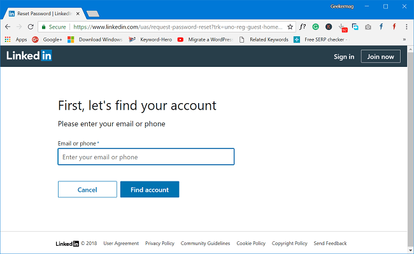414x254 pixels.
Task: Click the Join now button
Action: pos(380,57)
